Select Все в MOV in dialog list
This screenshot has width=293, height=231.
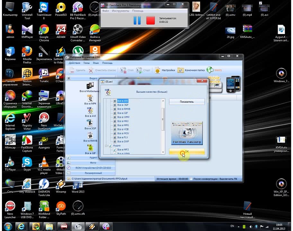tap(123, 133)
